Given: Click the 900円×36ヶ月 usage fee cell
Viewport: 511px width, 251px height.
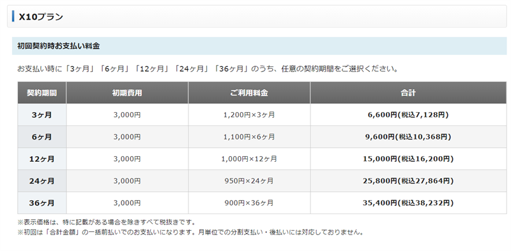Looking at the screenshot, I should [x=249, y=203].
